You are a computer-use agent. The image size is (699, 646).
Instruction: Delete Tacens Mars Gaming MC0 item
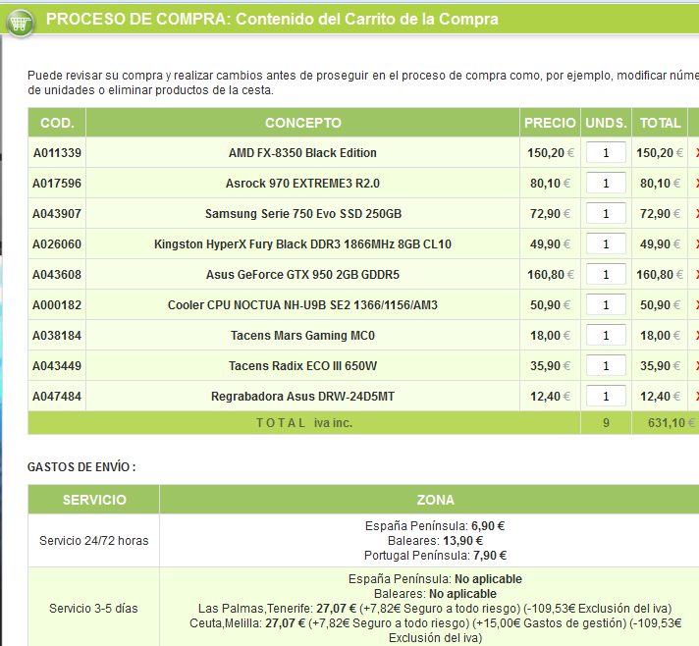697,335
